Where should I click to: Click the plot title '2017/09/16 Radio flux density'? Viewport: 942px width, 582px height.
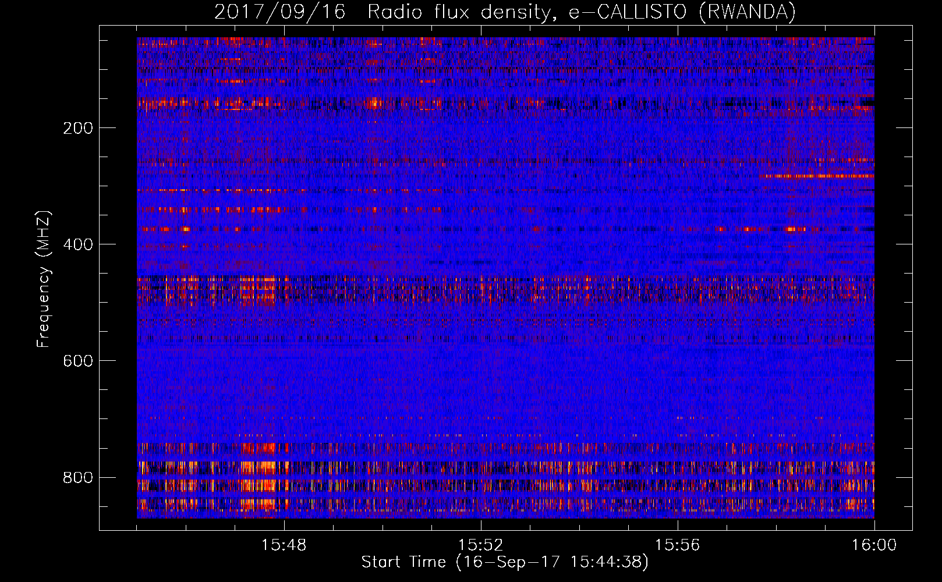point(505,12)
